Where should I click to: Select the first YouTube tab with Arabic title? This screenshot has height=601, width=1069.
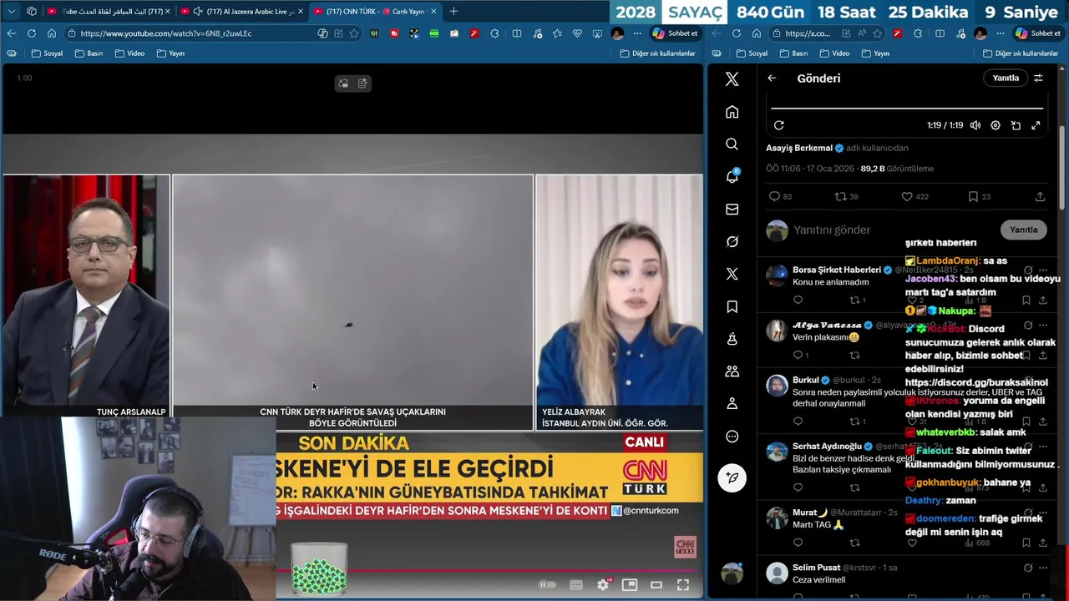(109, 11)
